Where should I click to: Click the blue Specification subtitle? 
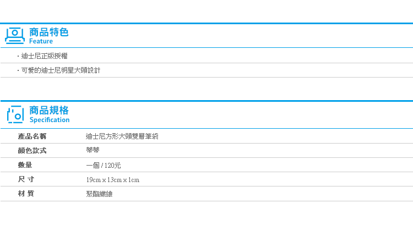click(50, 120)
